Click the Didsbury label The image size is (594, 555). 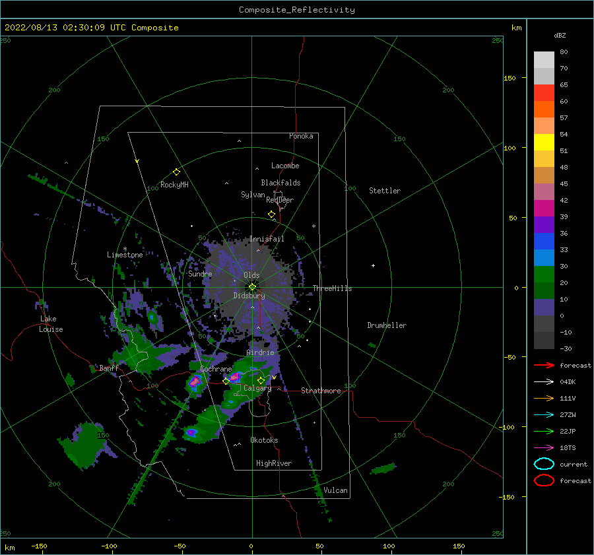249,296
